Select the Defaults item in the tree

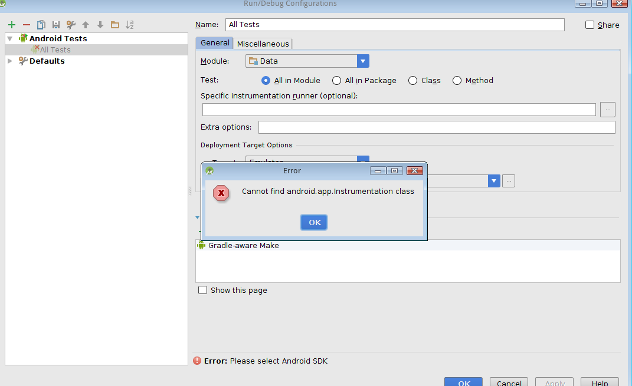coord(47,61)
